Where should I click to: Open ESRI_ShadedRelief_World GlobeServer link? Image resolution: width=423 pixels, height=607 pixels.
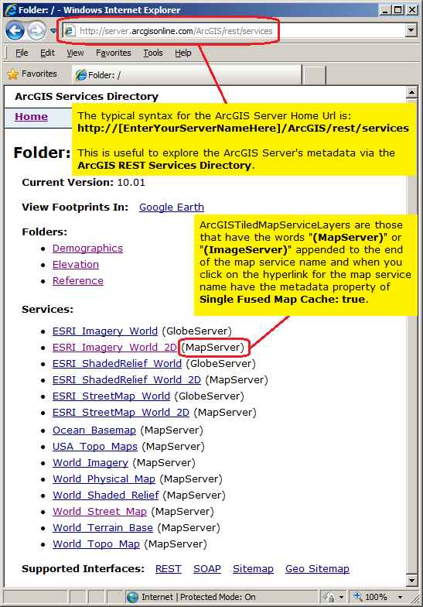pyautogui.click(x=118, y=364)
